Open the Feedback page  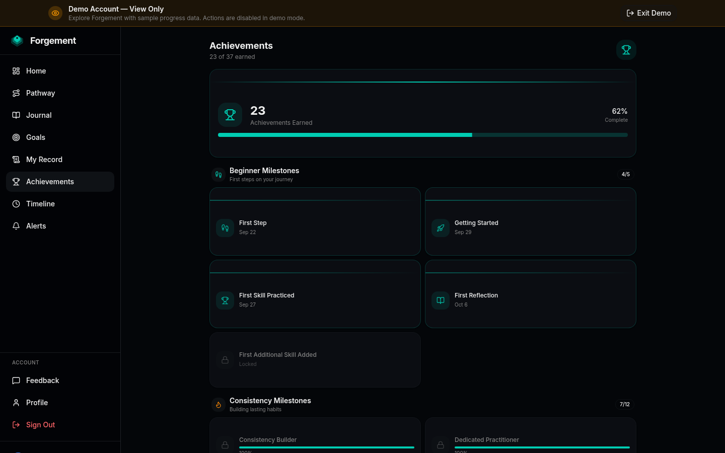pos(60,381)
